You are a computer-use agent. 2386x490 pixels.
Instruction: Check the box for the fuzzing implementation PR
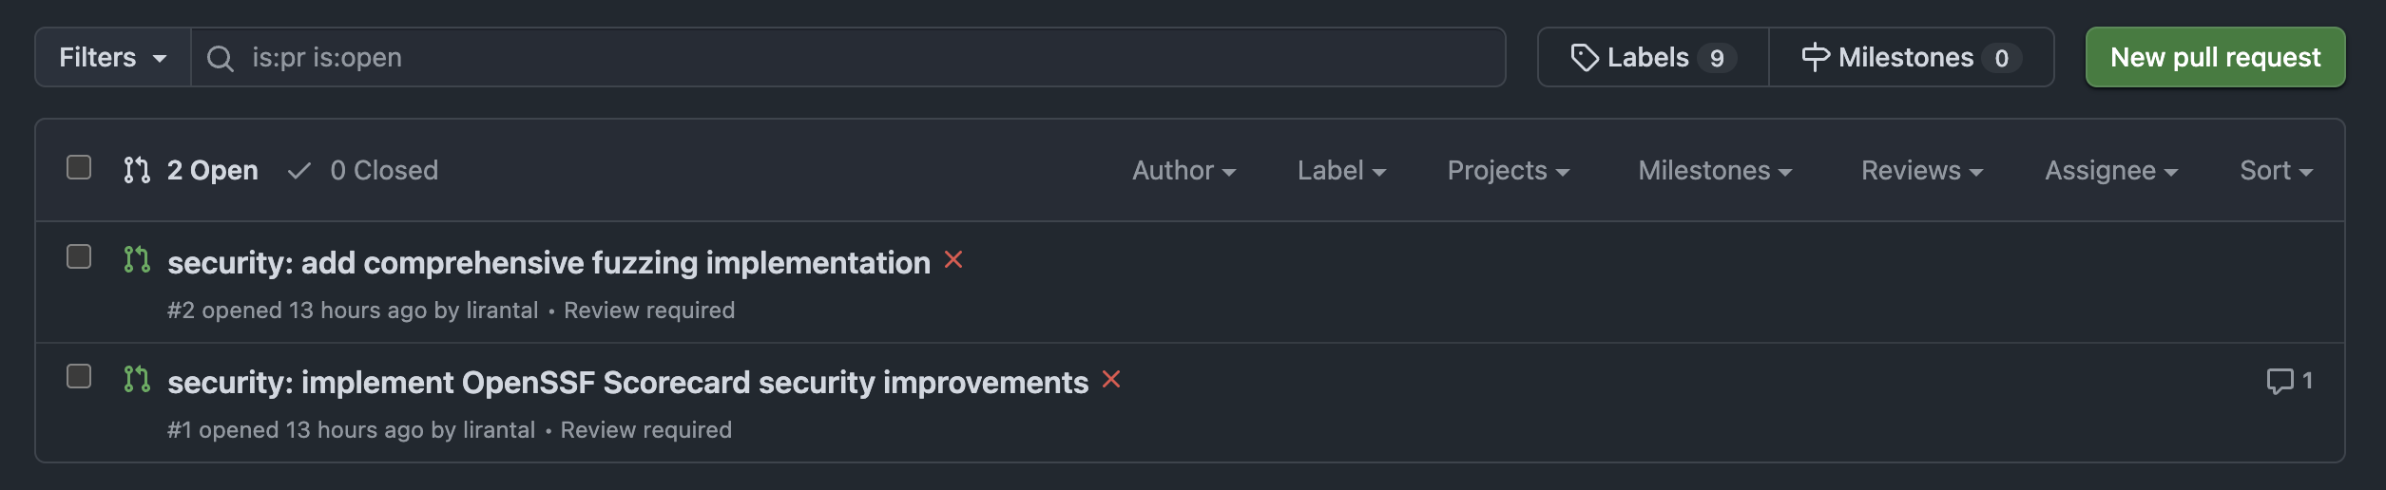[x=79, y=257]
